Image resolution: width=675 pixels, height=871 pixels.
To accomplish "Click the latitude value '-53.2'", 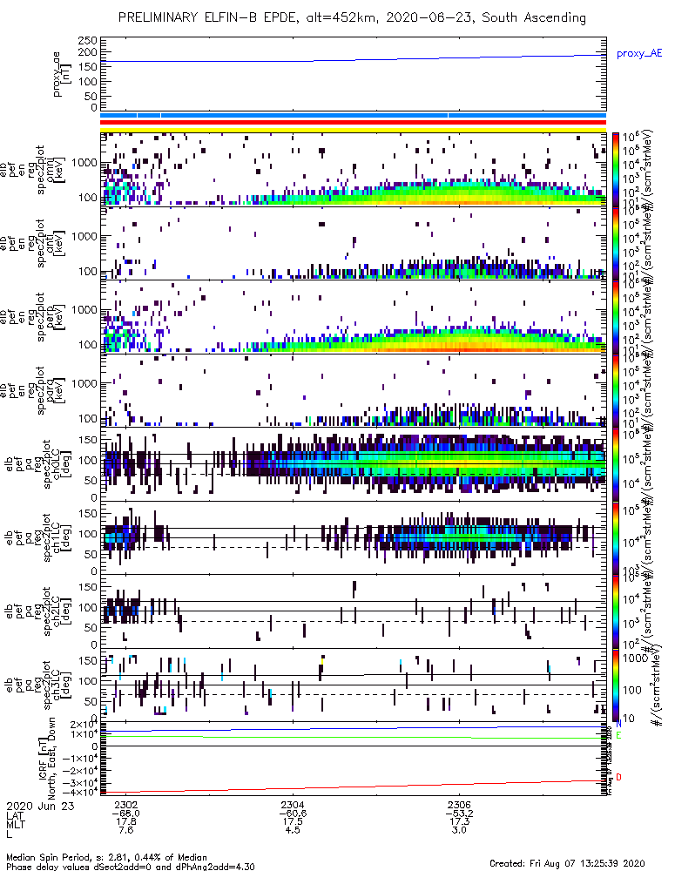I will (459, 814).
